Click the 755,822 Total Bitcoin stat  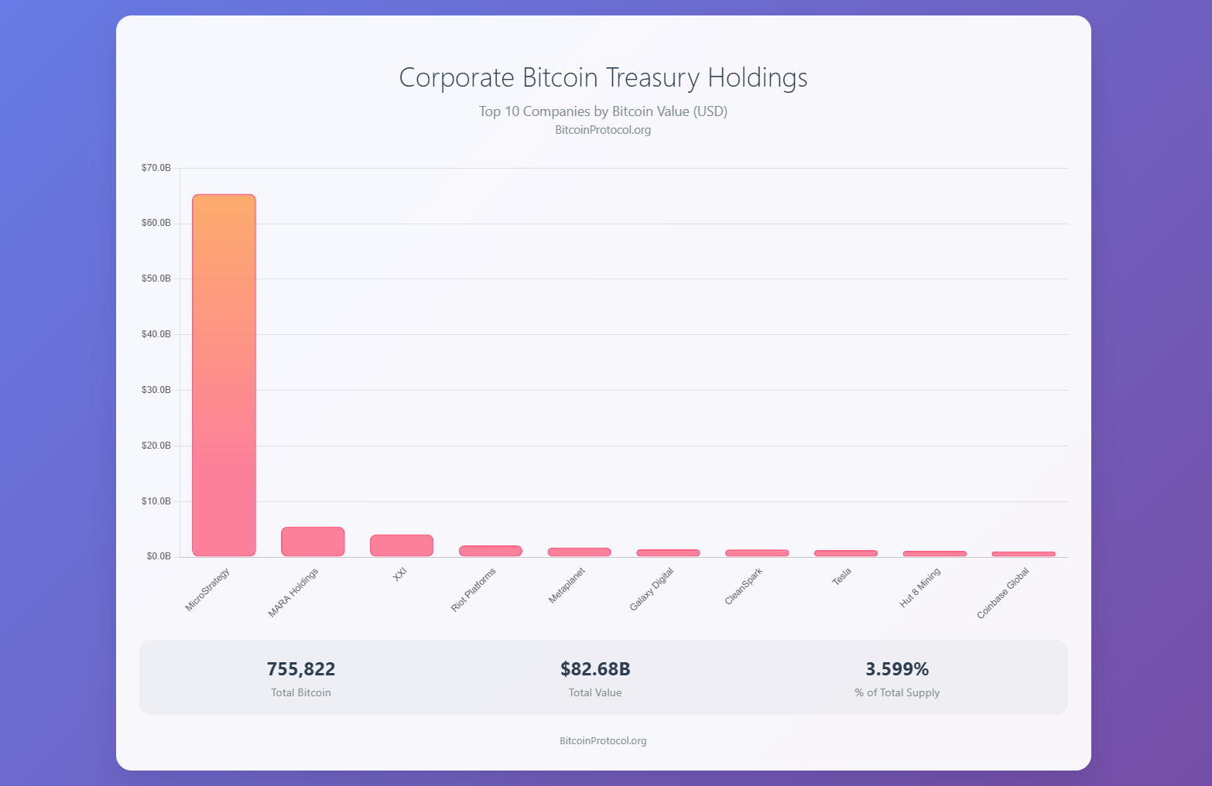301,678
